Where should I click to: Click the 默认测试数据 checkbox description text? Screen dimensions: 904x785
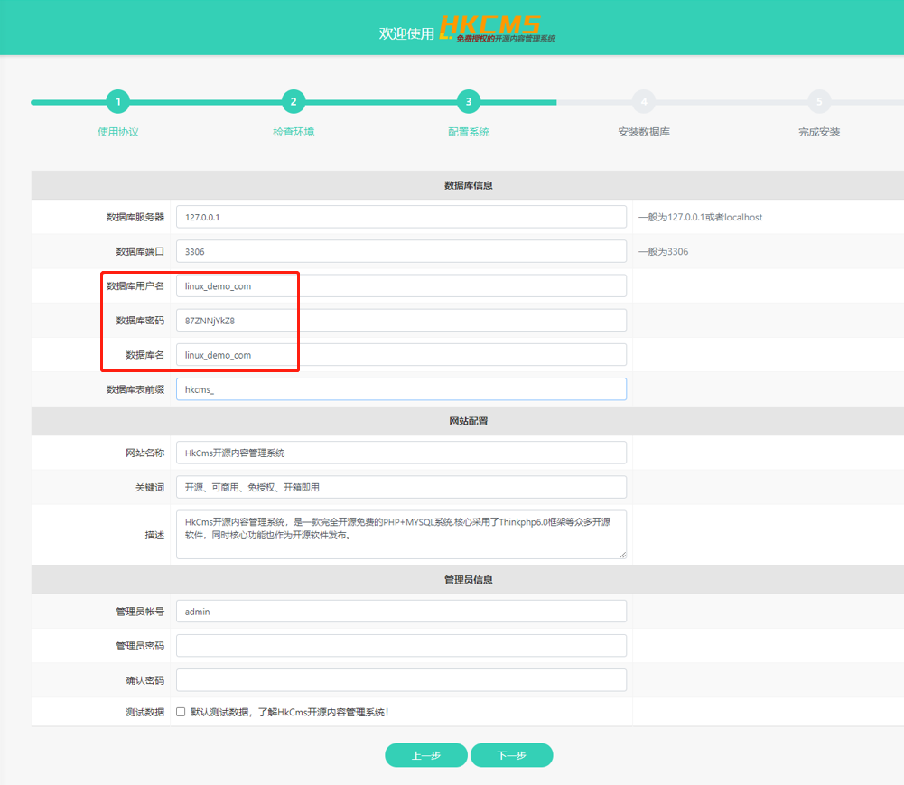click(290, 713)
